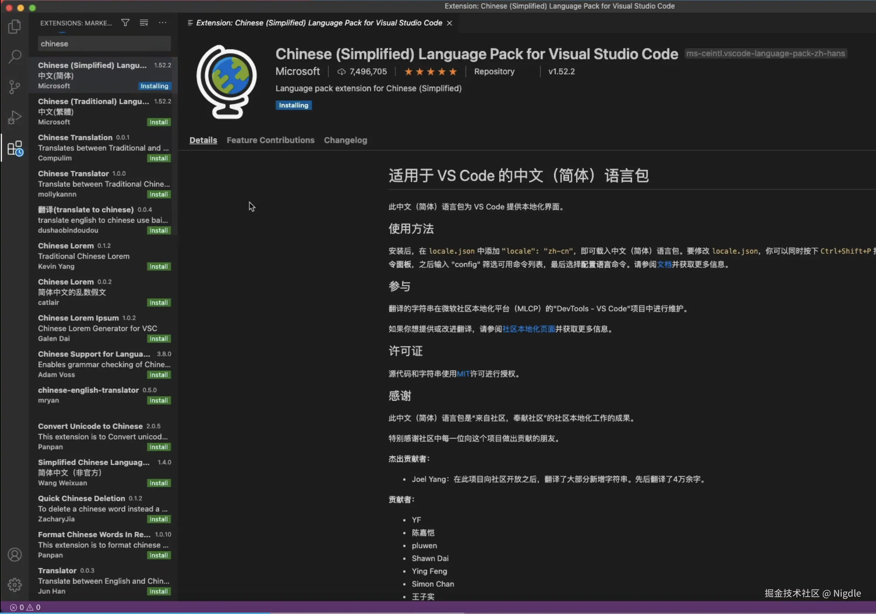
Task: Select Chinese (Simplified) Language Pack list item
Action: [x=104, y=75]
